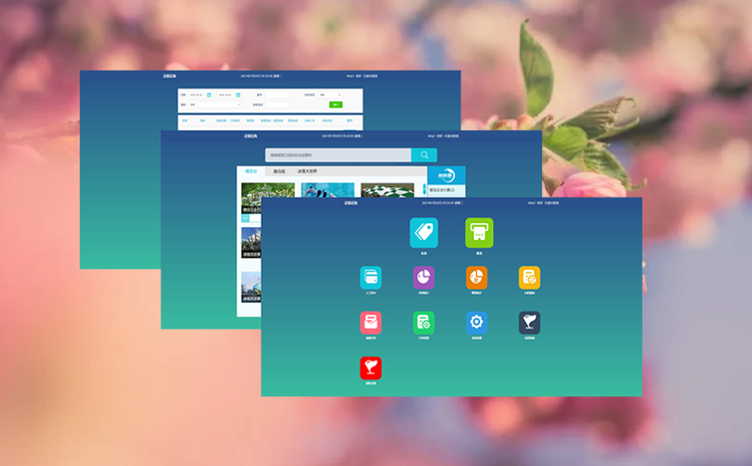This screenshot has height=466, width=752.
Task: Switch to the second scenic category tab
Action: (x=280, y=171)
